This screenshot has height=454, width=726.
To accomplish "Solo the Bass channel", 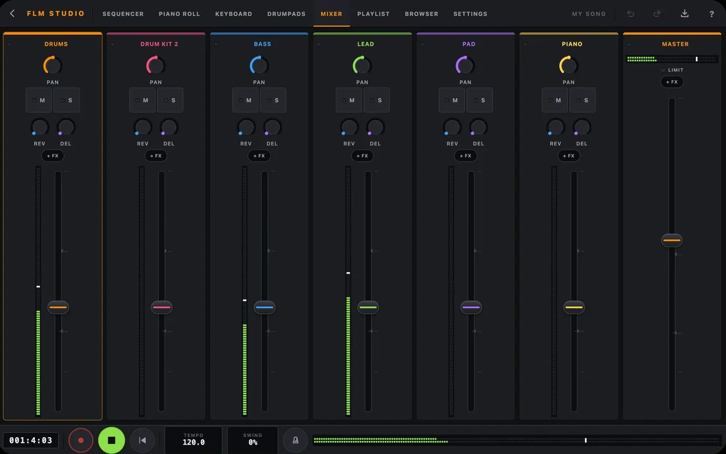I will (x=273, y=100).
